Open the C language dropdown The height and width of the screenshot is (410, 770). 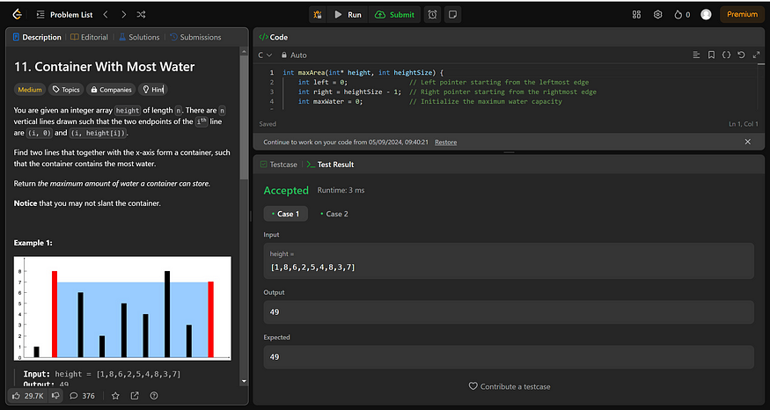[x=265, y=55]
